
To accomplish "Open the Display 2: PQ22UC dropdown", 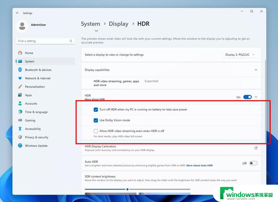I will click(x=240, y=55).
